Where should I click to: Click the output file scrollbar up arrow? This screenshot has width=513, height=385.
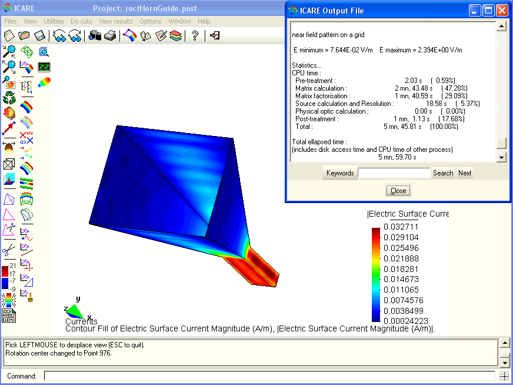501,26
